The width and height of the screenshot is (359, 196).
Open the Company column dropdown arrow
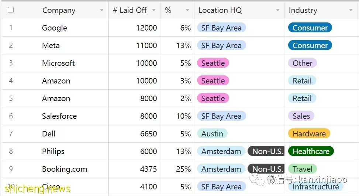point(102,10)
